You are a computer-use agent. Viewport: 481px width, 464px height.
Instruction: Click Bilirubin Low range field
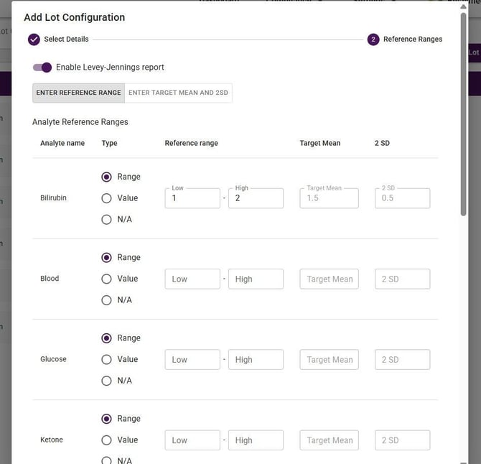[x=192, y=198]
